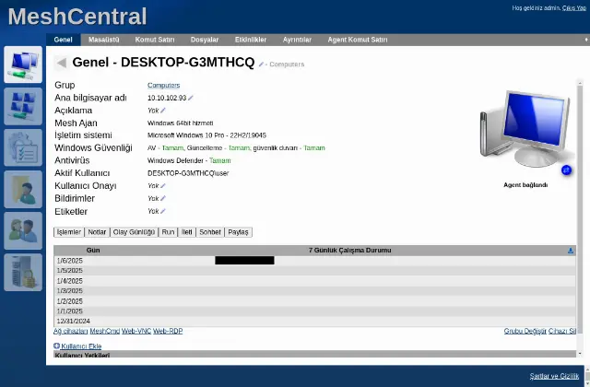
Task: Open Şartlar ve Gizlilik link
Action: click(554, 376)
